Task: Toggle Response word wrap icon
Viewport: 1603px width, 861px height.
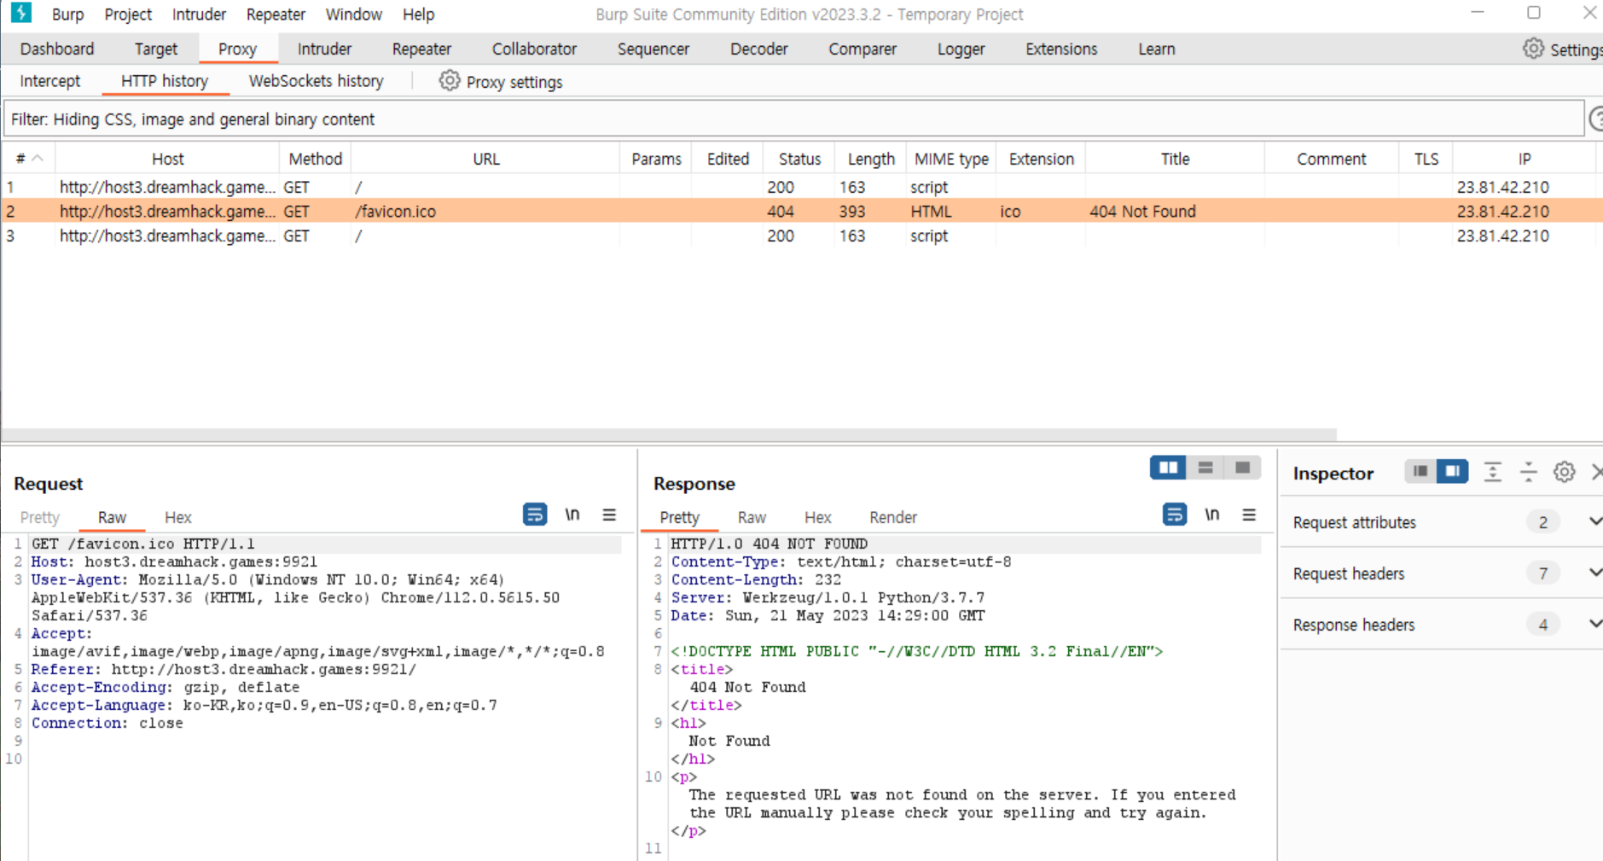Action: pyautogui.click(x=1175, y=515)
